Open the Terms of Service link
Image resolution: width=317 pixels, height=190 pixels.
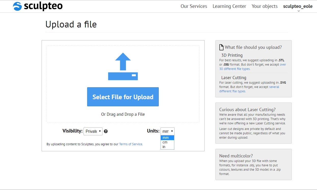(131, 144)
